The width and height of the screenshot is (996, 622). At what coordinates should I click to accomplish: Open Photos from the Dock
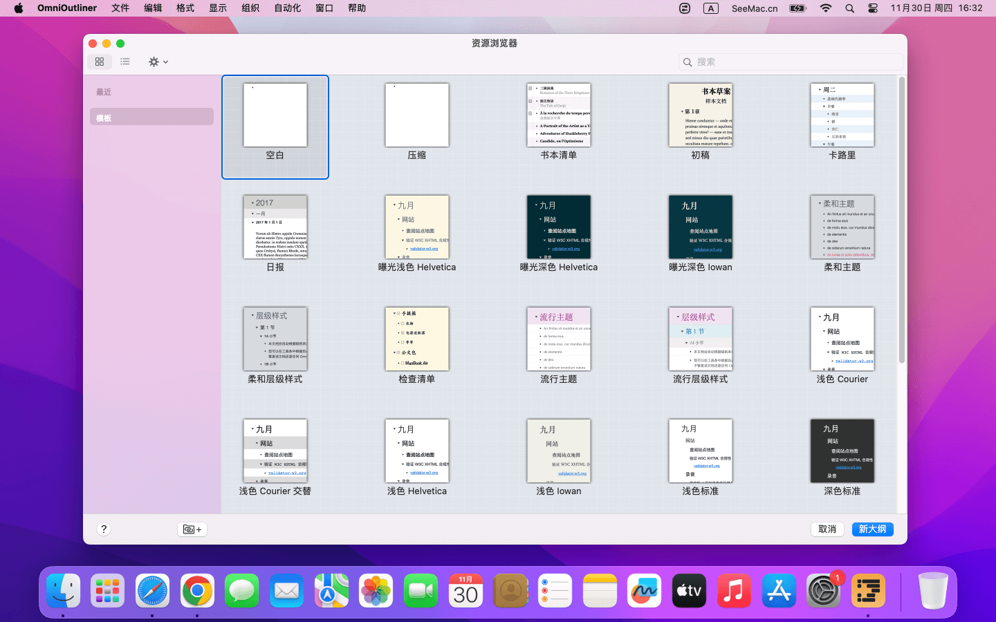(376, 591)
